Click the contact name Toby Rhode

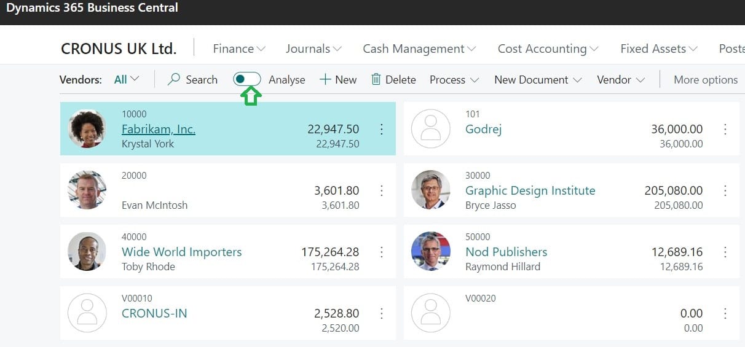pos(148,267)
